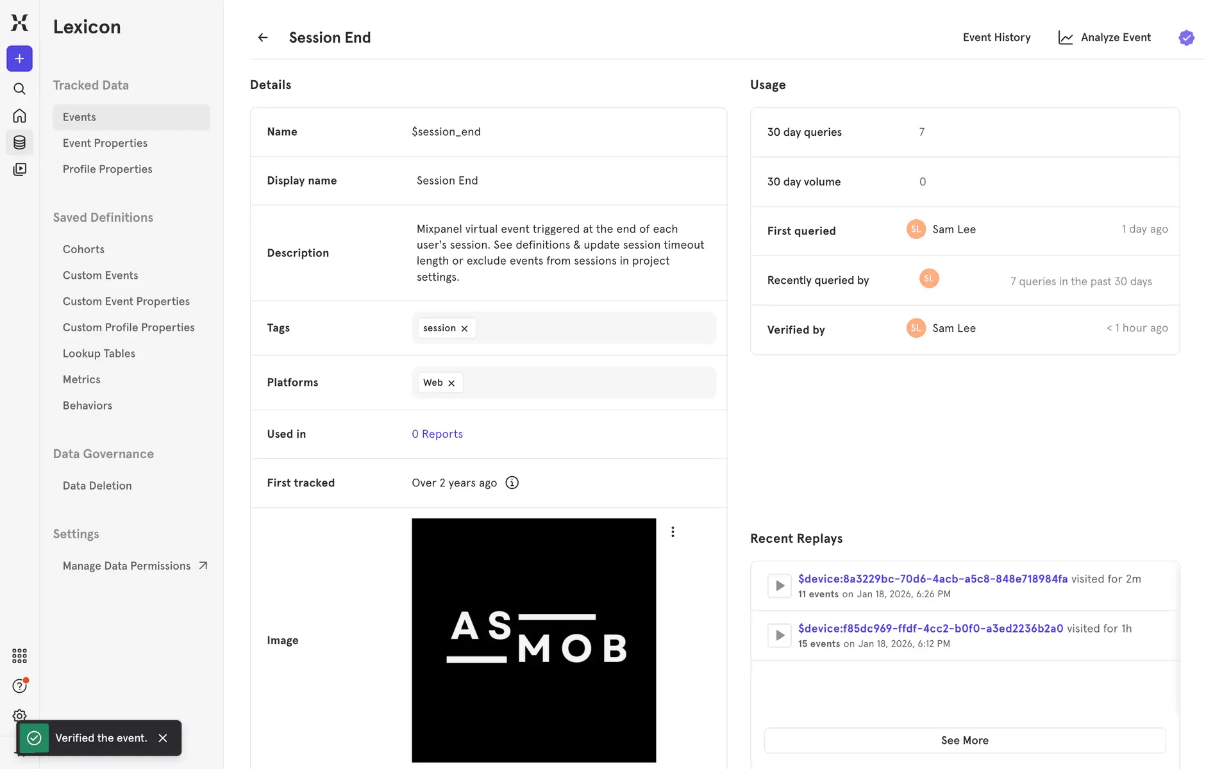Open three-dot menu next to image
This screenshot has height=769, width=1231.
(673, 532)
